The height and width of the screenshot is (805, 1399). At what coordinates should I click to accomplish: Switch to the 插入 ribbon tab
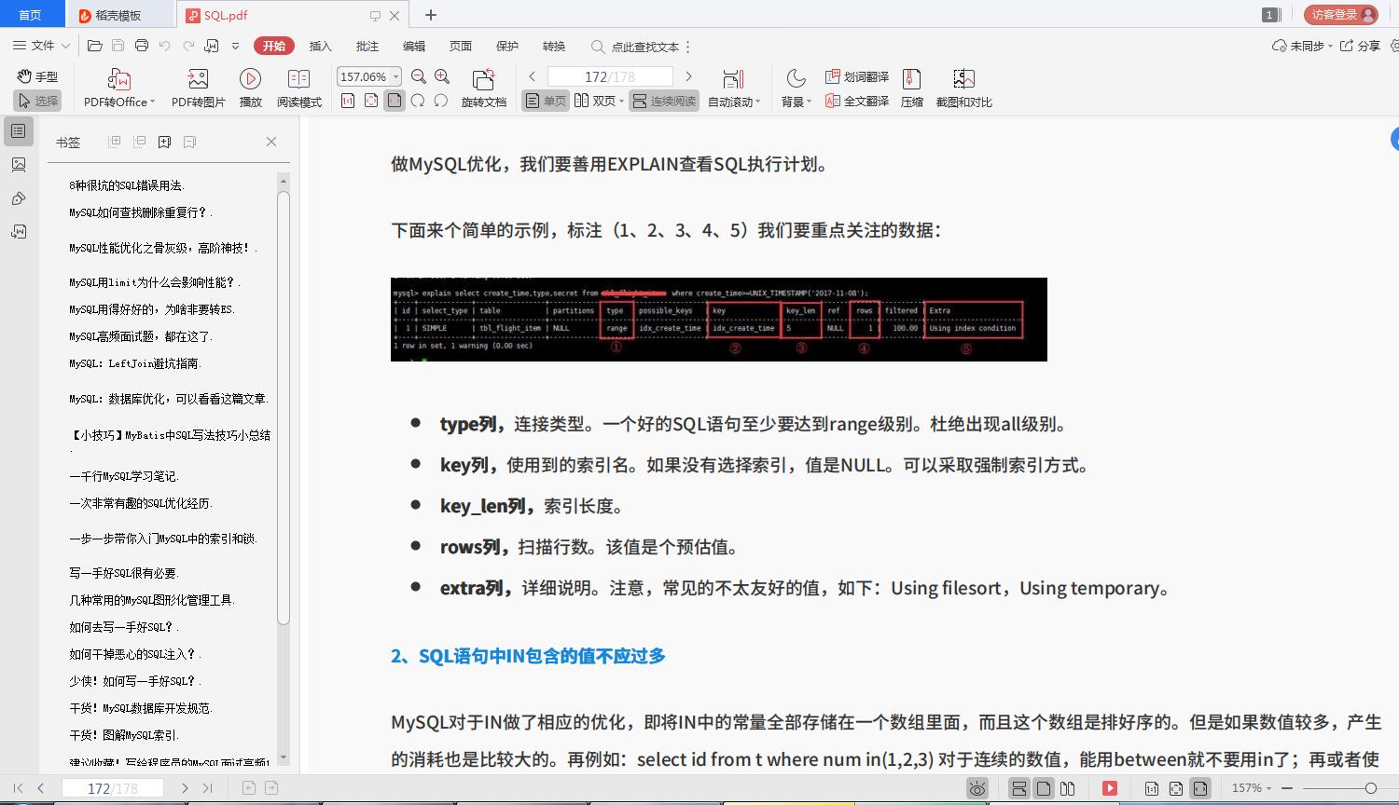[x=320, y=46]
